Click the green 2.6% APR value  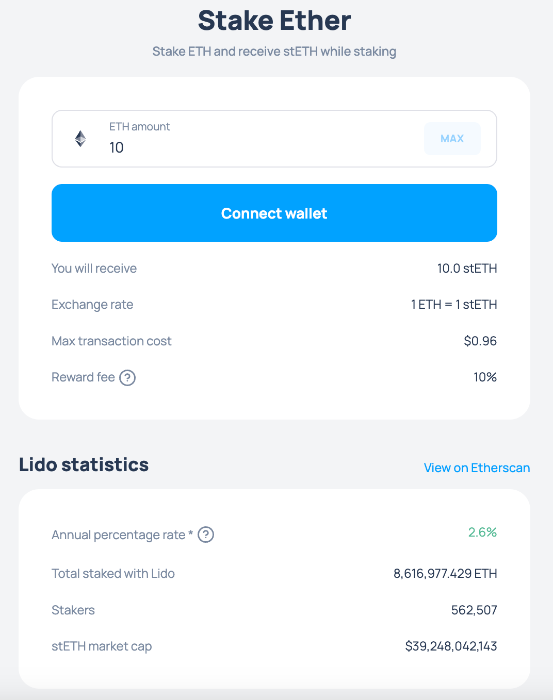(482, 532)
